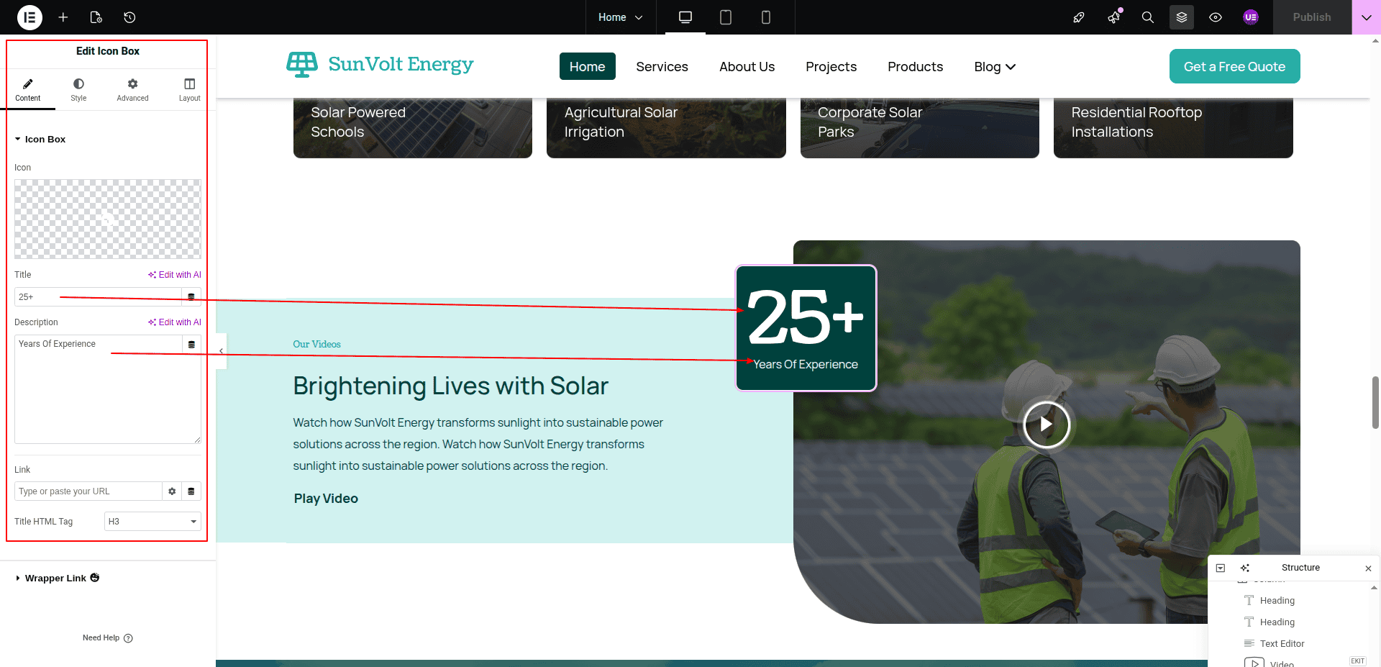Click Edit with AI link for Description
This screenshot has width=1381, height=667.
click(175, 322)
